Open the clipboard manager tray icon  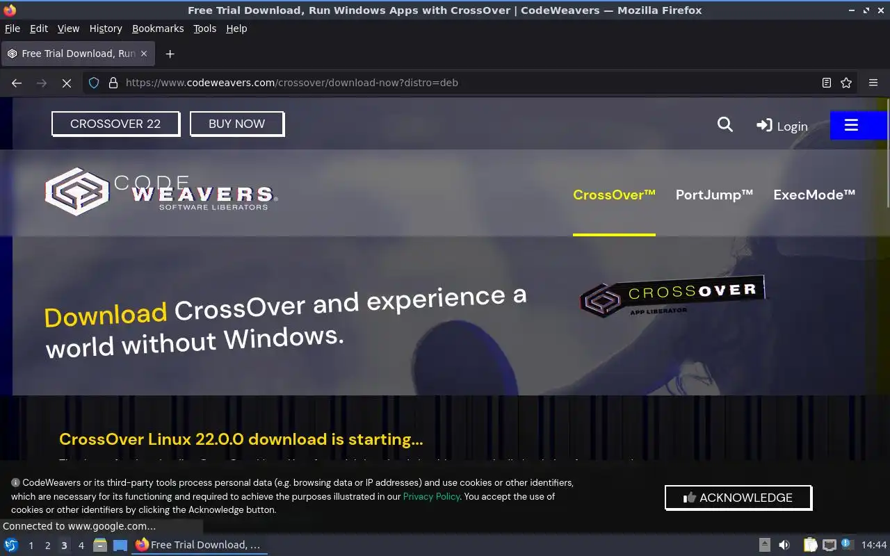point(810,545)
